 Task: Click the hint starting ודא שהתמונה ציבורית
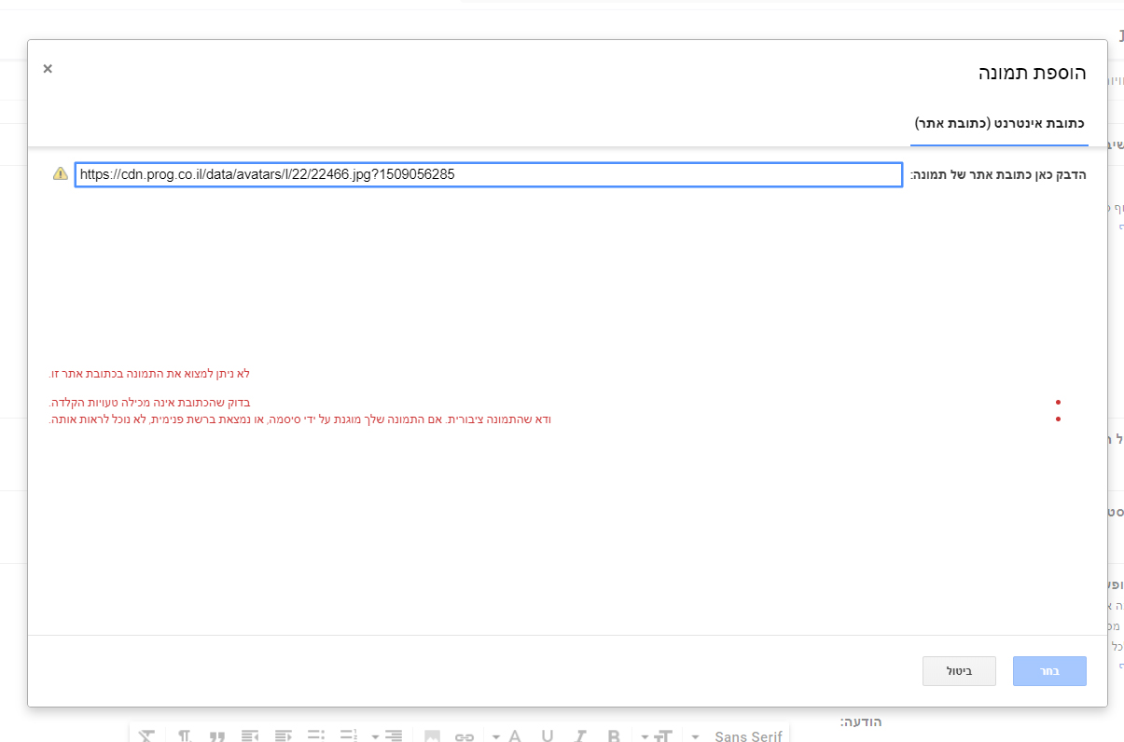click(x=300, y=419)
